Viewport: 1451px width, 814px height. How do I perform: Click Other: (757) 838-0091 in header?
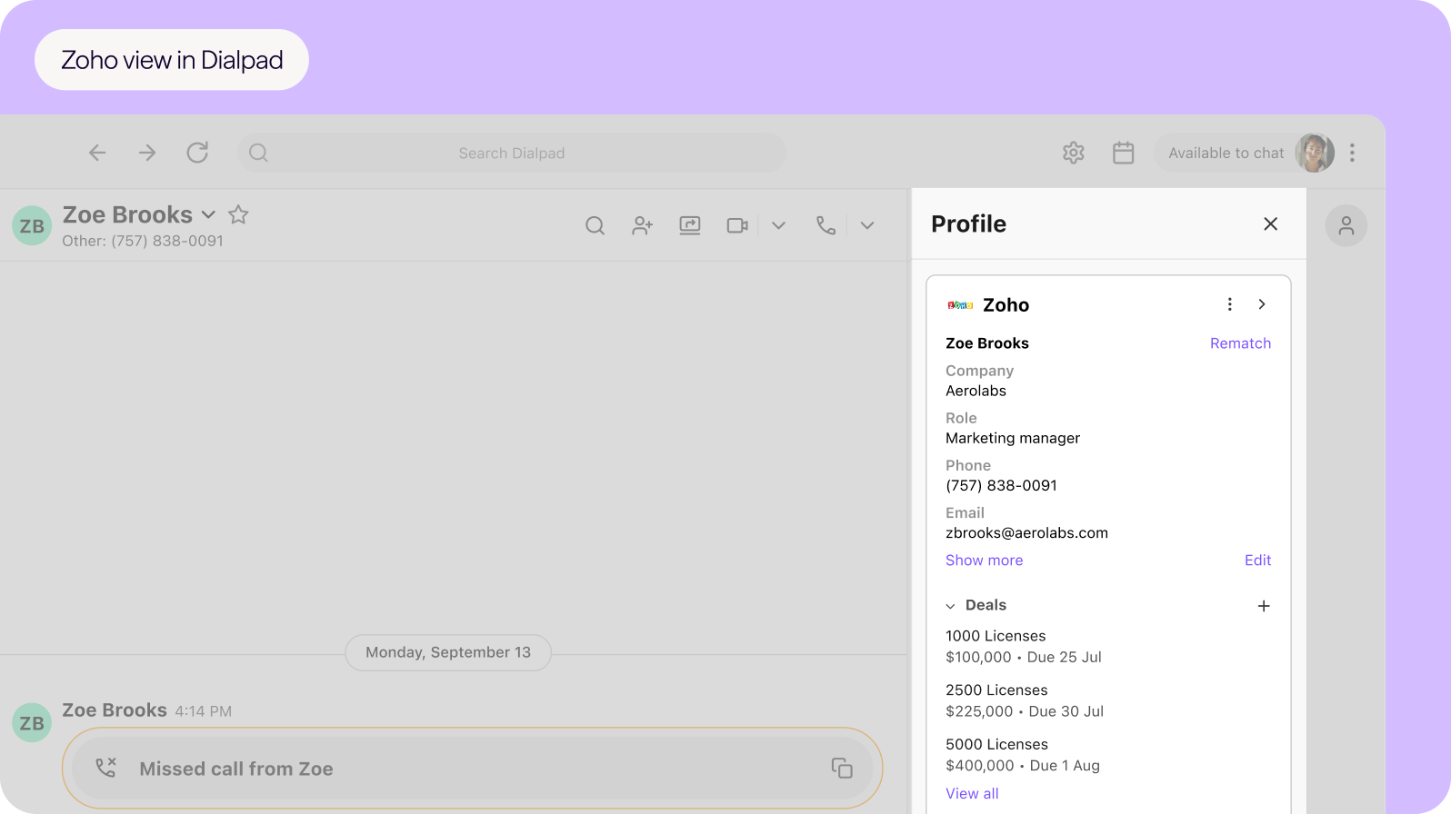click(x=143, y=242)
